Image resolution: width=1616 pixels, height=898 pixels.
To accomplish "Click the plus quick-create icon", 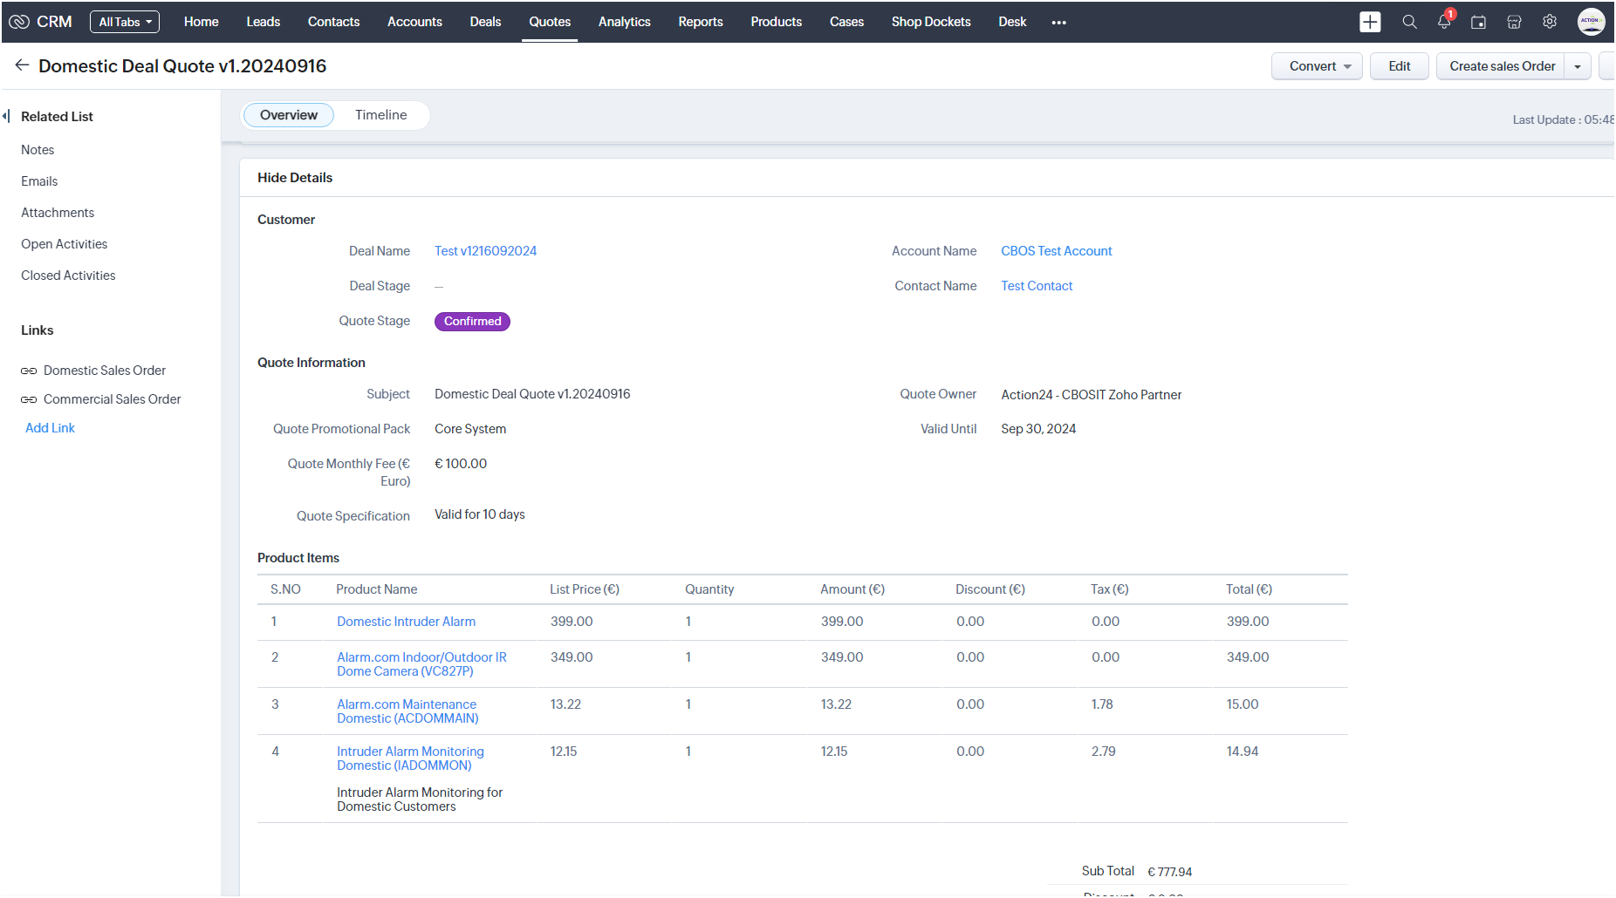I will coord(1370,22).
